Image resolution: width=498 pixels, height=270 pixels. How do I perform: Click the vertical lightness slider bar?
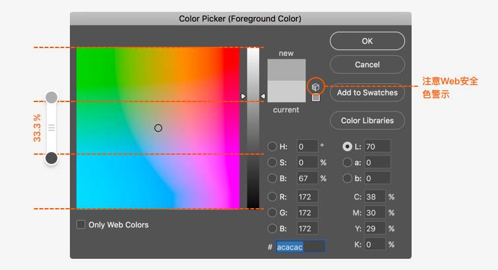tap(253, 128)
